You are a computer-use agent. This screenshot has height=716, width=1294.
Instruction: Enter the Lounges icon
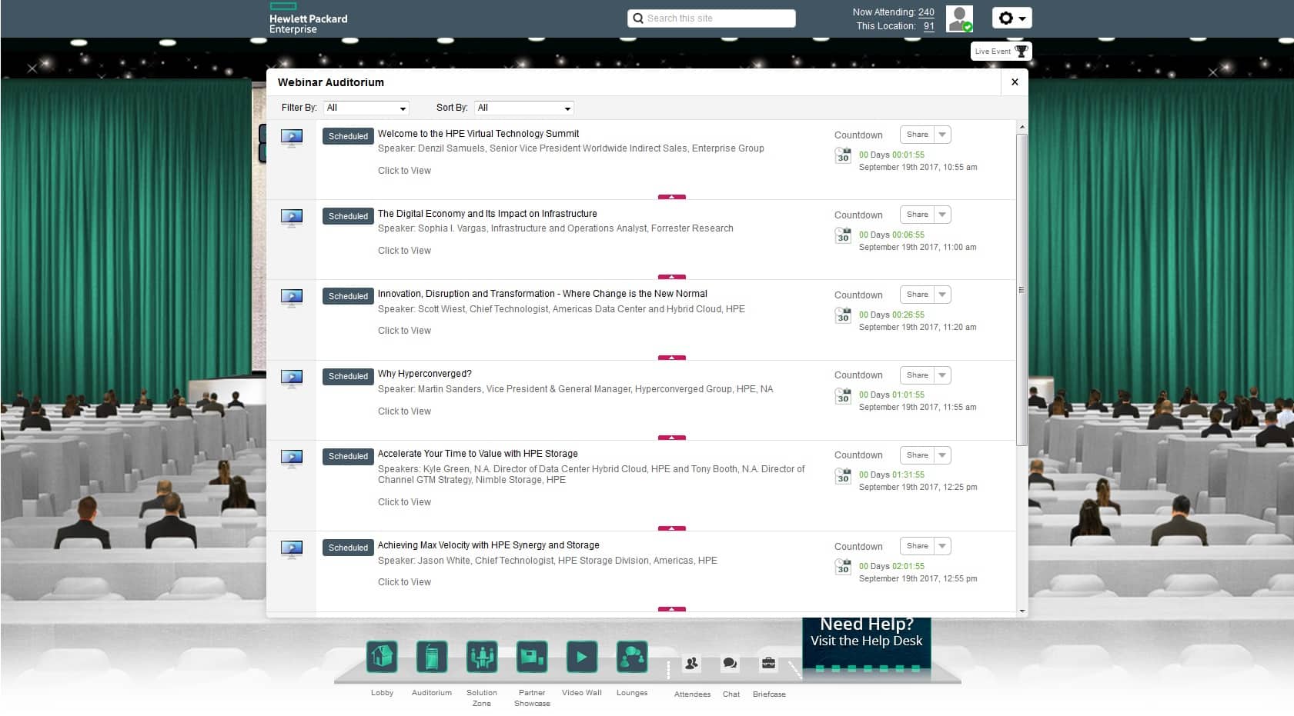[632, 658]
